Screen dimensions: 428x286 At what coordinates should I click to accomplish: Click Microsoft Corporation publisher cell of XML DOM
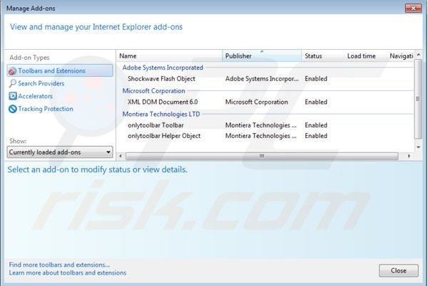pos(257,102)
